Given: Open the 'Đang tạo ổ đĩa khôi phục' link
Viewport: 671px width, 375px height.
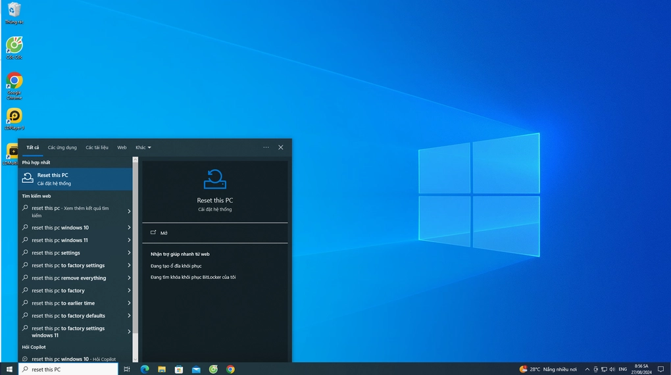Looking at the screenshot, I should [176, 266].
